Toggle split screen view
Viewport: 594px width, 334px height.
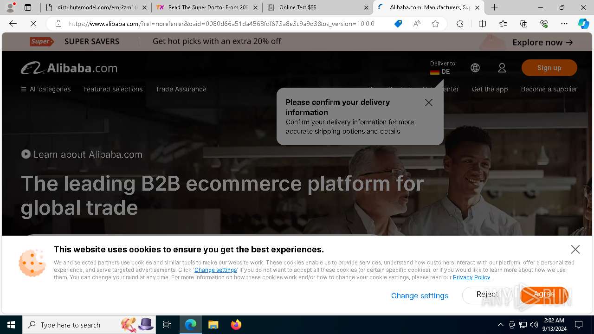tap(482, 24)
